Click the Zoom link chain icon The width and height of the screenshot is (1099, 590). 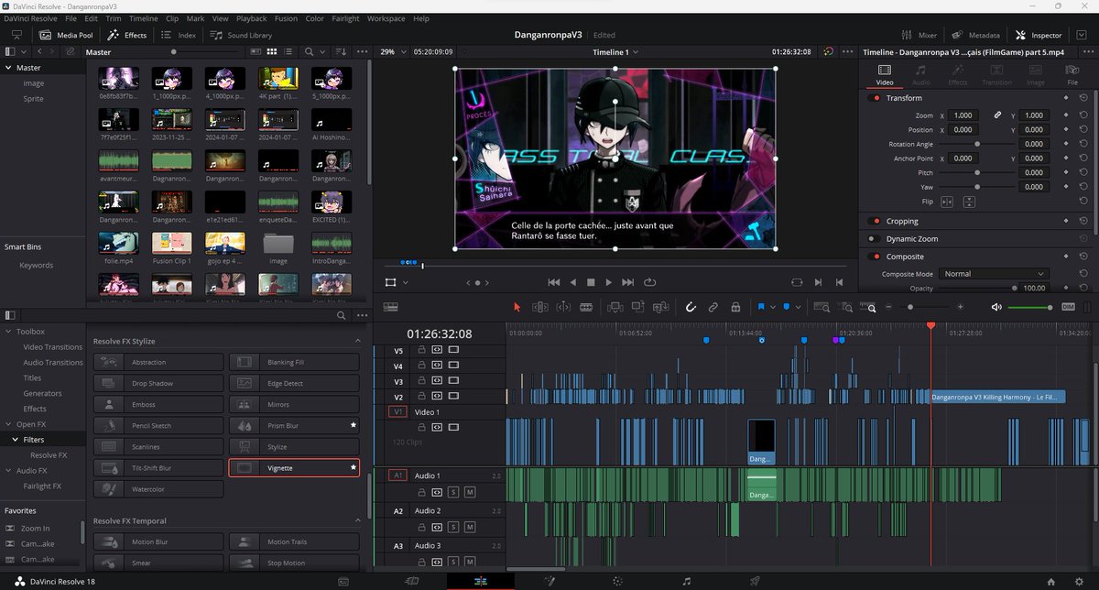click(x=998, y=115)
